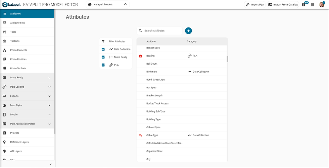
Task: Open the apps grid launcher
Action: click(x=313, y=5)
